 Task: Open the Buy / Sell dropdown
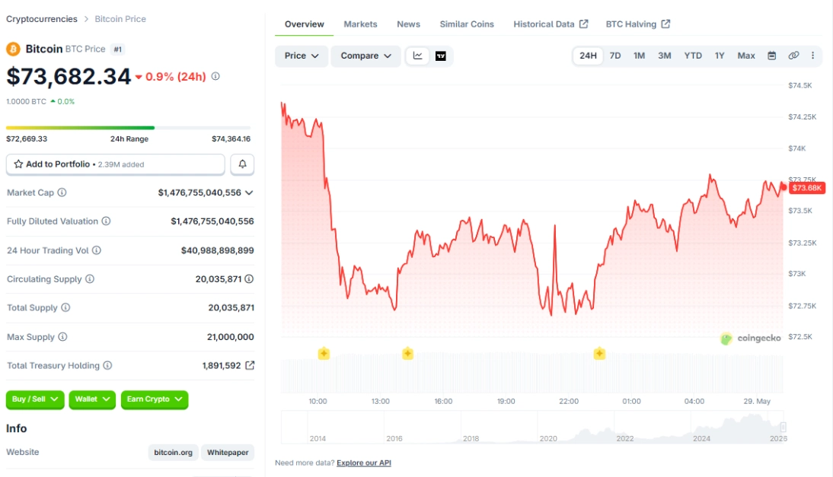35,399
